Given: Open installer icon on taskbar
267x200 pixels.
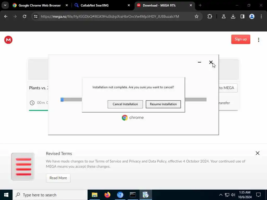Looking at the screenshot, I should click(145, 195).
